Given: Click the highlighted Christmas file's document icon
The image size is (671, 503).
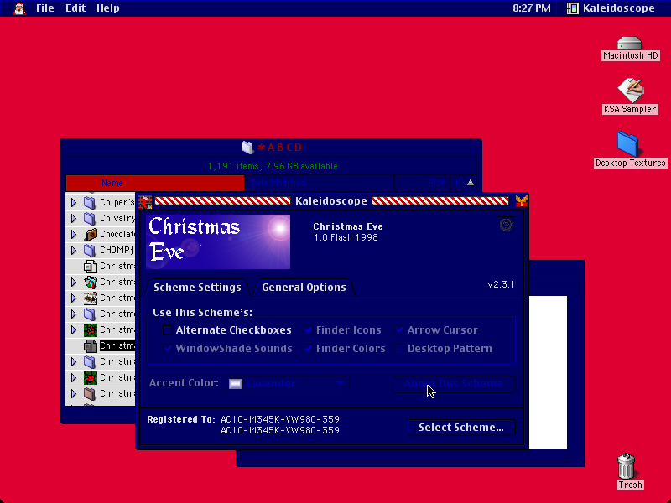Looking at the screenshot, I should (91, 345).
